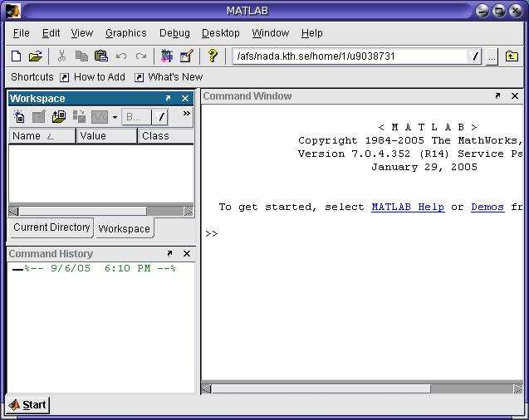Minimize the MATLAB window
This screenshot has height=420, width=529.
482,11
